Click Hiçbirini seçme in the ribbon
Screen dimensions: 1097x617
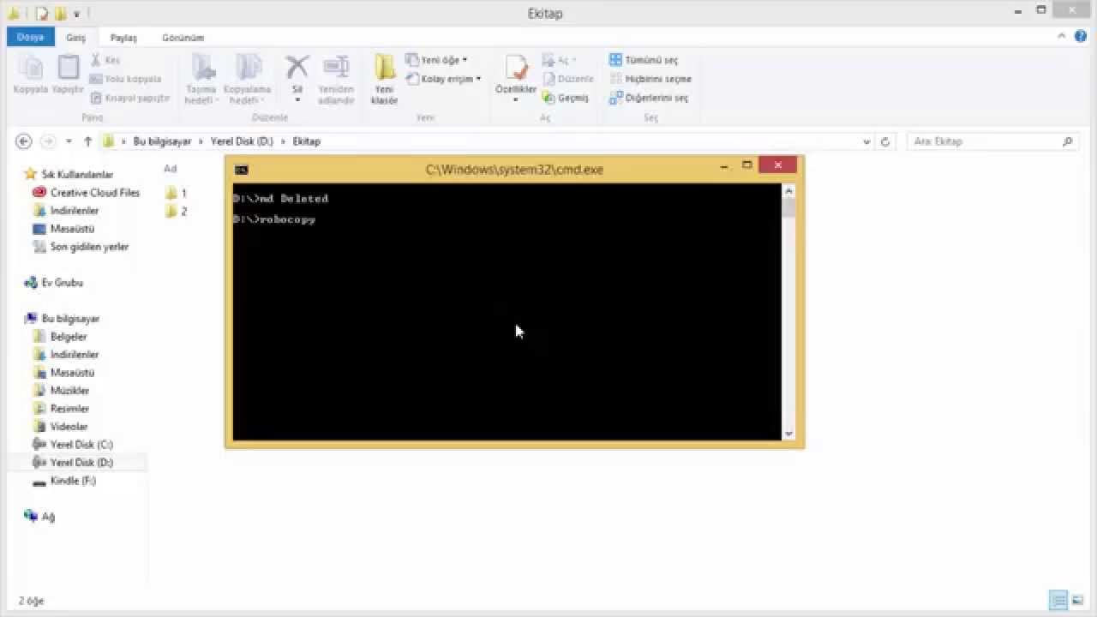[x=650, y=79]
